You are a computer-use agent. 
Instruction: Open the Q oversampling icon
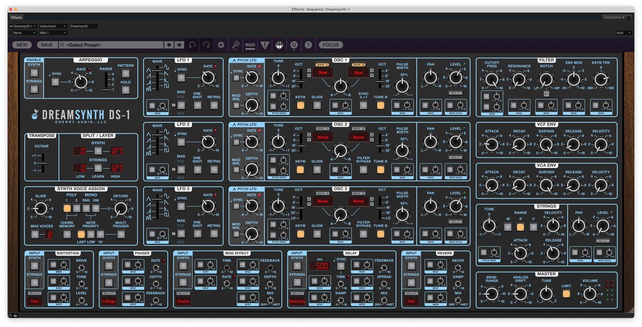pos(294,45)
